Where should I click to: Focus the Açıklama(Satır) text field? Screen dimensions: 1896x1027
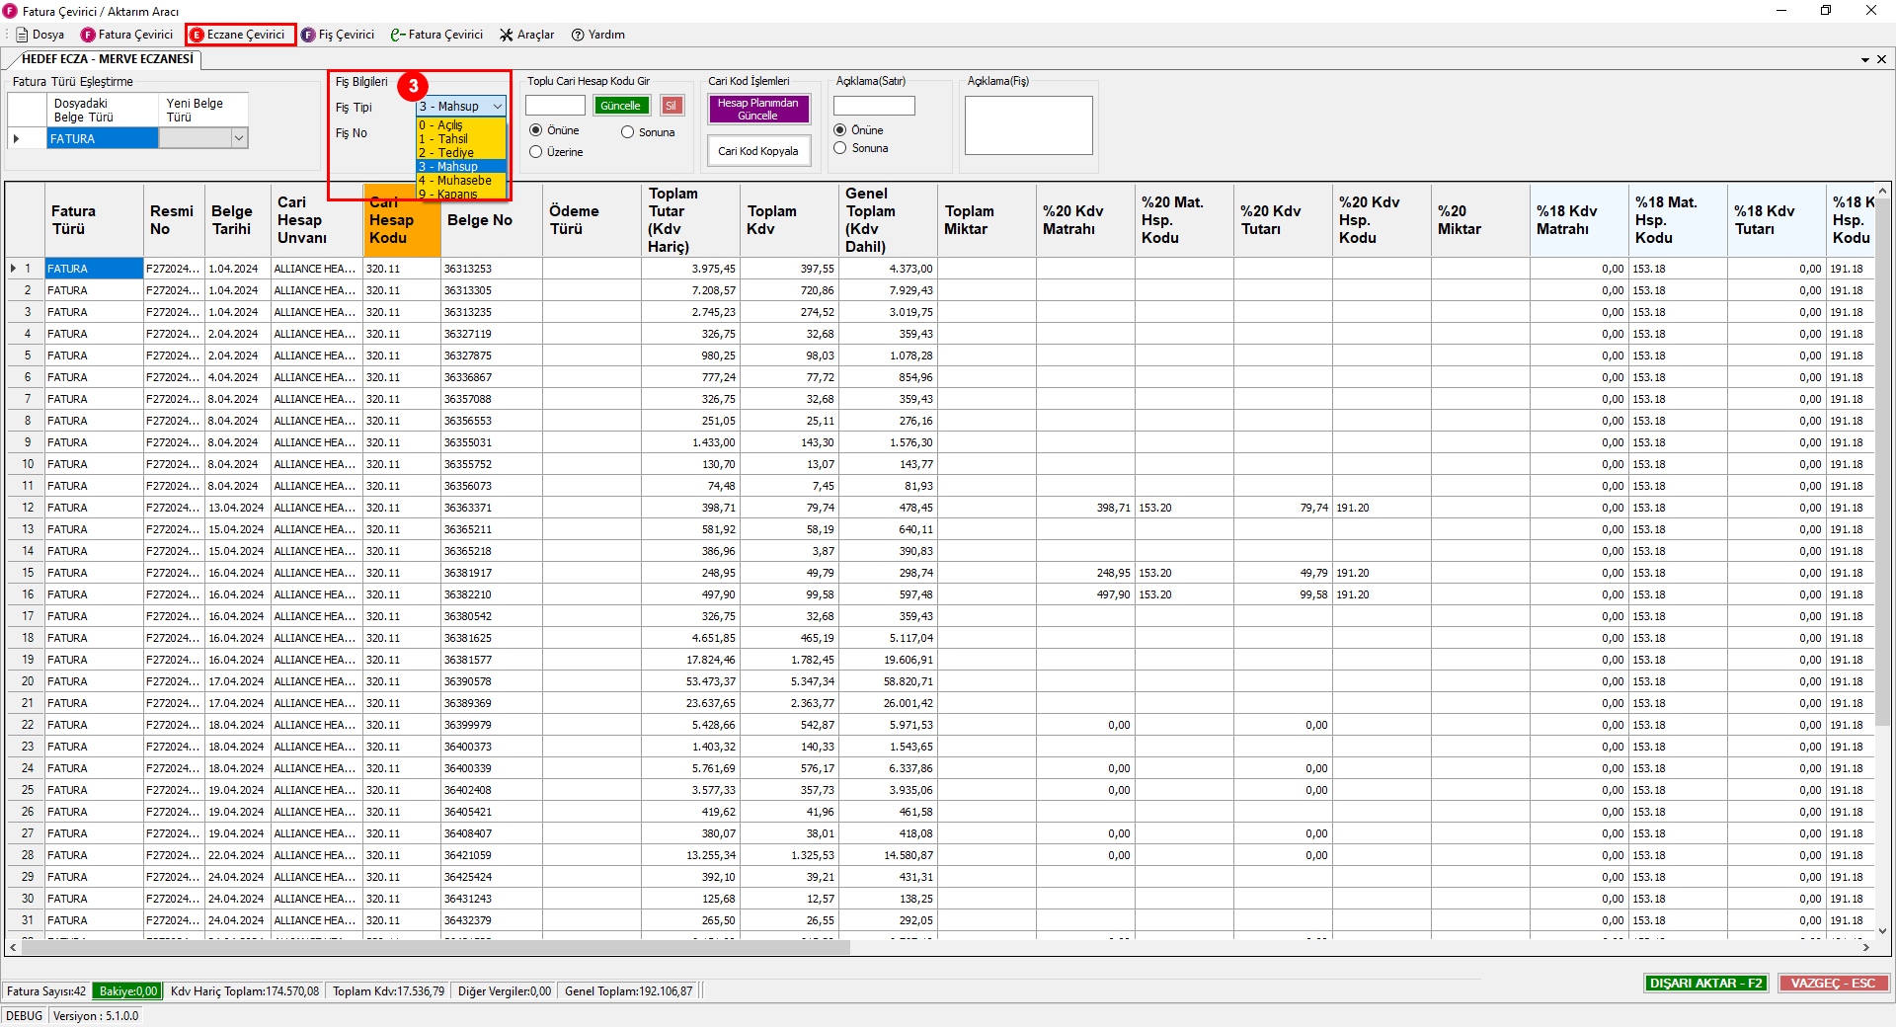tap(874, 106)
